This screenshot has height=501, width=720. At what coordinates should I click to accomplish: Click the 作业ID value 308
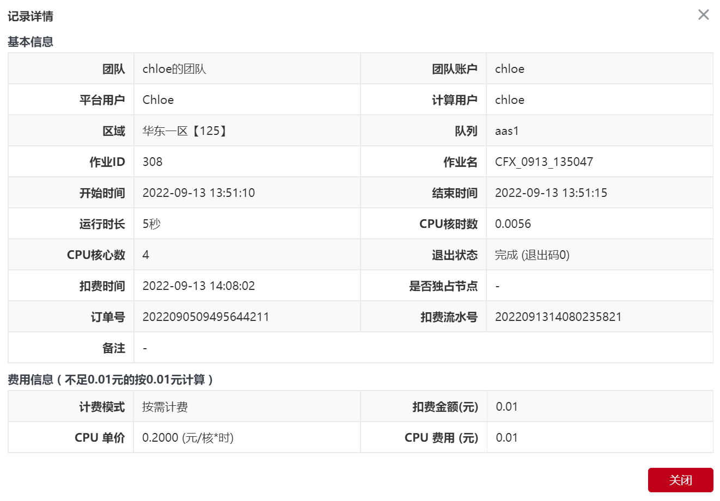[152, 162]
